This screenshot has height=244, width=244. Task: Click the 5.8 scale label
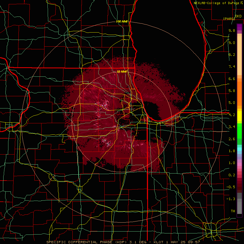232,91
